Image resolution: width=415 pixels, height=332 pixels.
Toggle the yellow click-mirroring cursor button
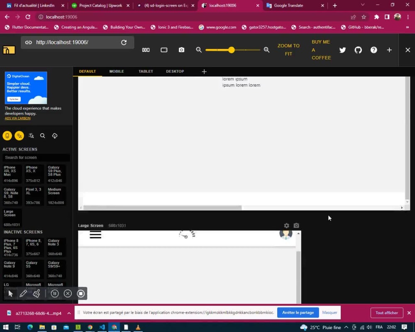coord(20,135)
